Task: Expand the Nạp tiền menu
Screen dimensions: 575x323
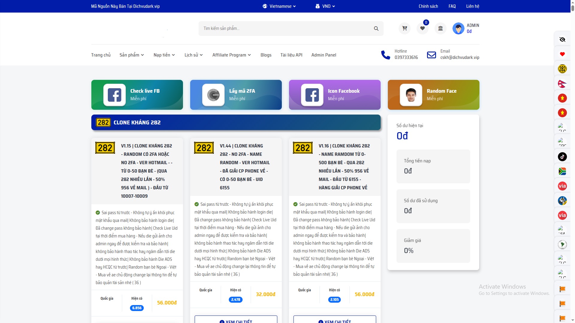Action: click(164, 55)
